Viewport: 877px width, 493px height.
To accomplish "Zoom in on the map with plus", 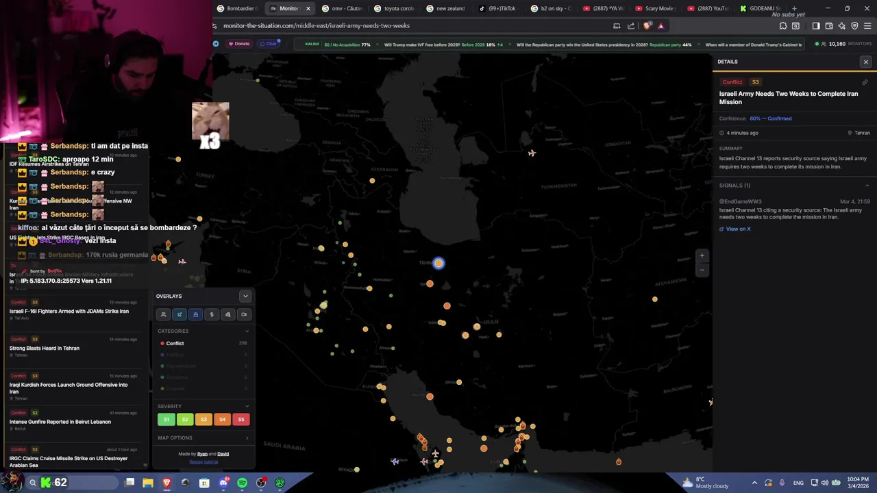I will pyautogui.click(x=702, y=255).
